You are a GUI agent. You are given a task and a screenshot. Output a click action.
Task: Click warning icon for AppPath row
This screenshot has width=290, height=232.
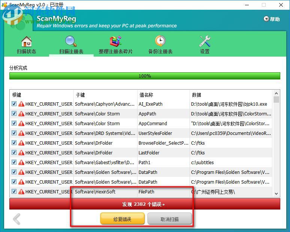tap(21, 114)
